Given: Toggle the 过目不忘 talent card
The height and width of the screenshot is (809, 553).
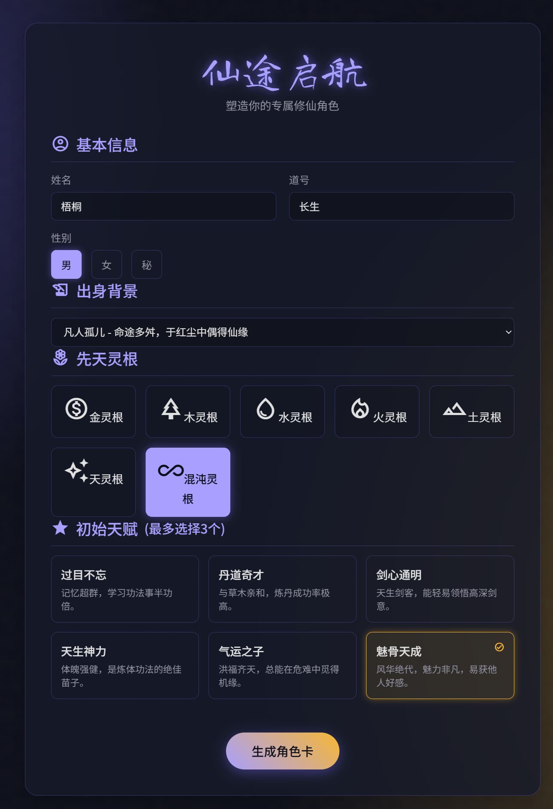Looking at the screenshot, I should click(x=125, y=589).
